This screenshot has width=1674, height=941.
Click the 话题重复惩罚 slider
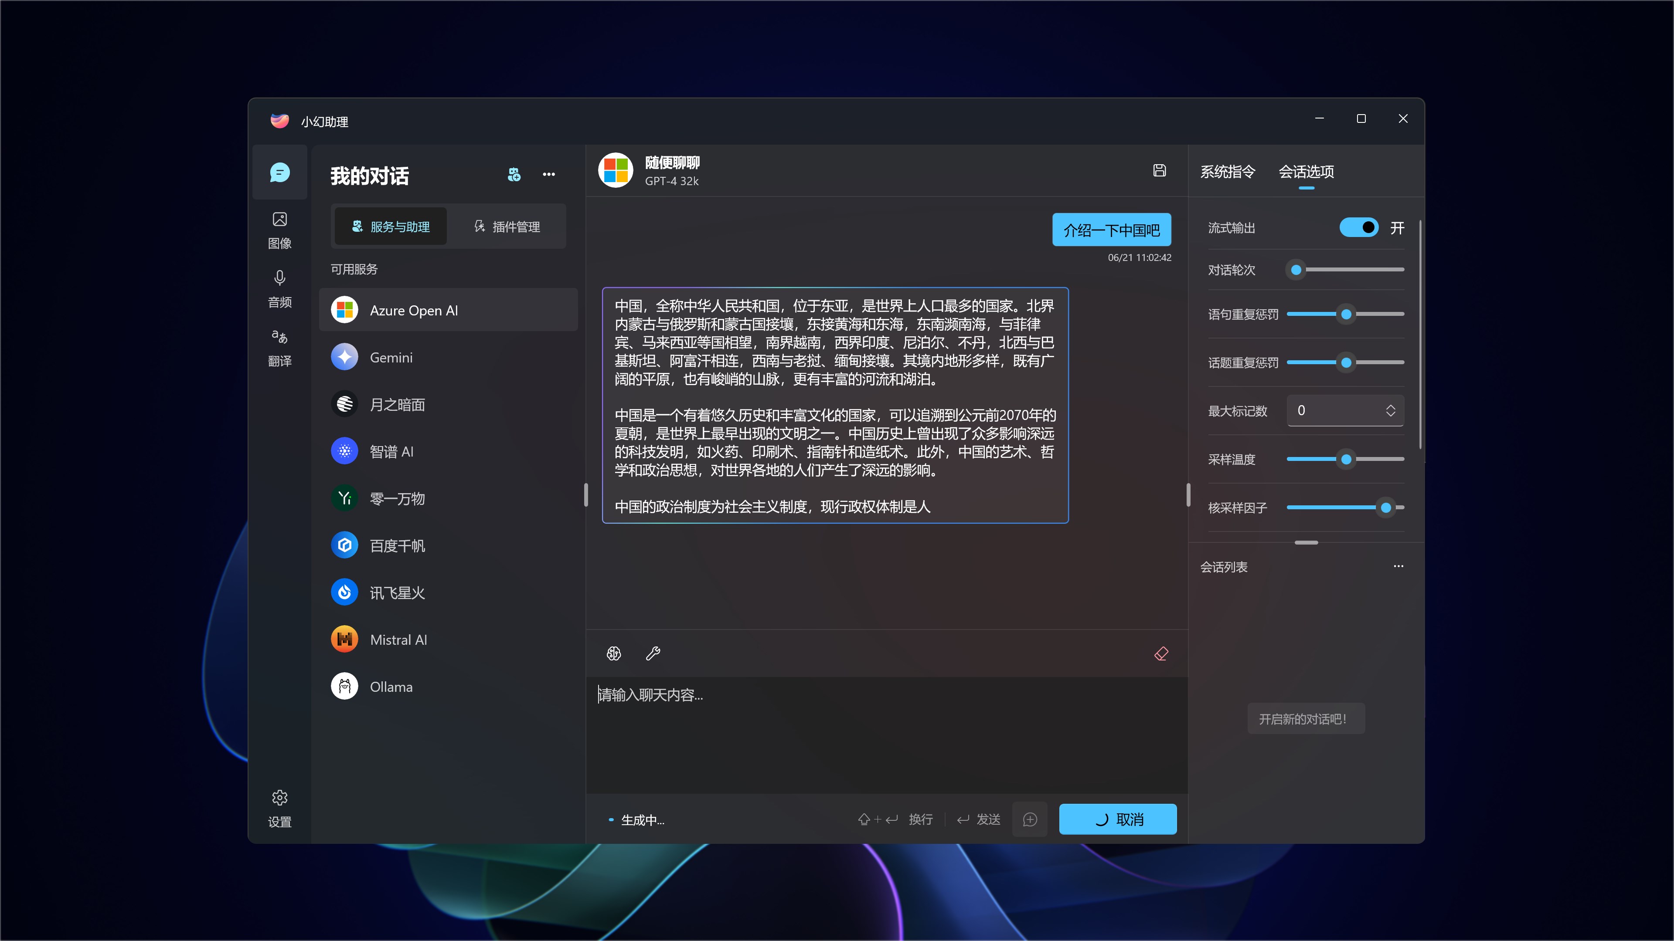[x=1345, y=362]
